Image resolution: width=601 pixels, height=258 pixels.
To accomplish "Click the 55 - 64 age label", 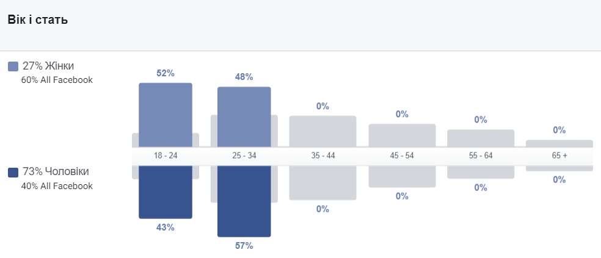I will (x=481, y=156).
